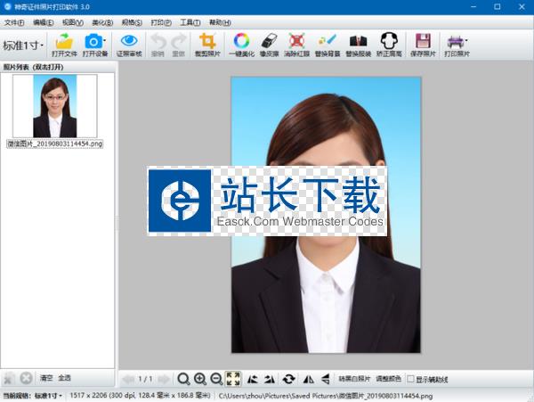Click the zoom in magnifier icon
This screenshot has height=402, width=534.
(x=200, y=379)
